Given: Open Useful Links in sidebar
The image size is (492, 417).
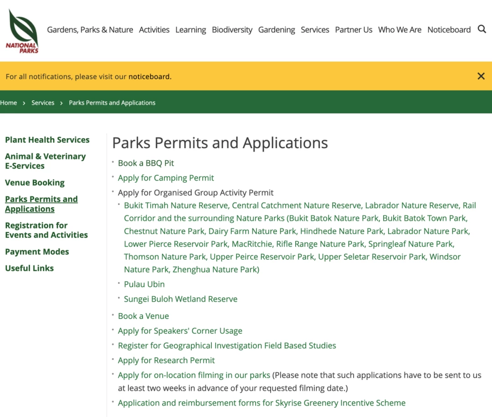Looking at the screenshot, I should click(29, 268).
